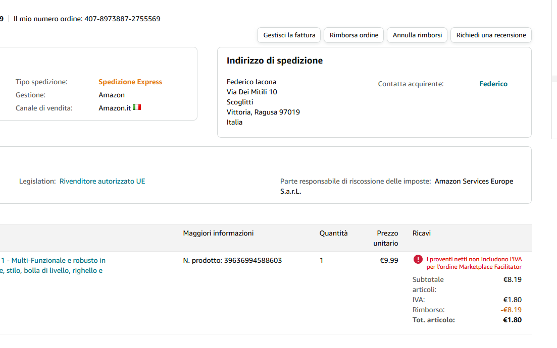Click product number 39636994588603

coord(253,261)
